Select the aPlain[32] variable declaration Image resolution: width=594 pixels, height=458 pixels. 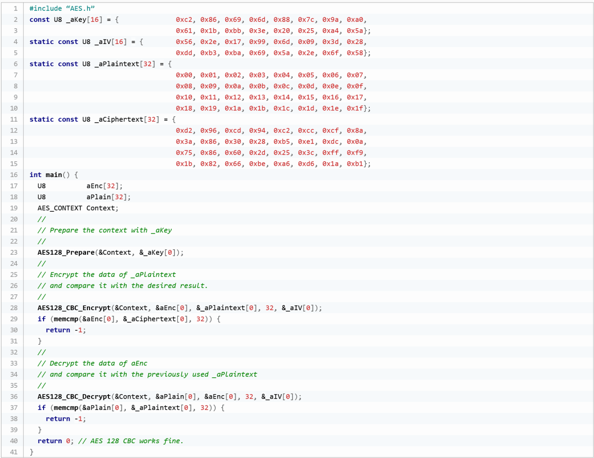(x=108, y=197)
